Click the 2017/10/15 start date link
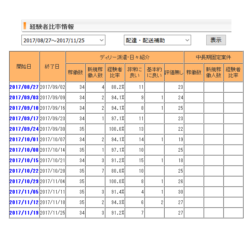The image size is (252, 228). pos(24,161)
